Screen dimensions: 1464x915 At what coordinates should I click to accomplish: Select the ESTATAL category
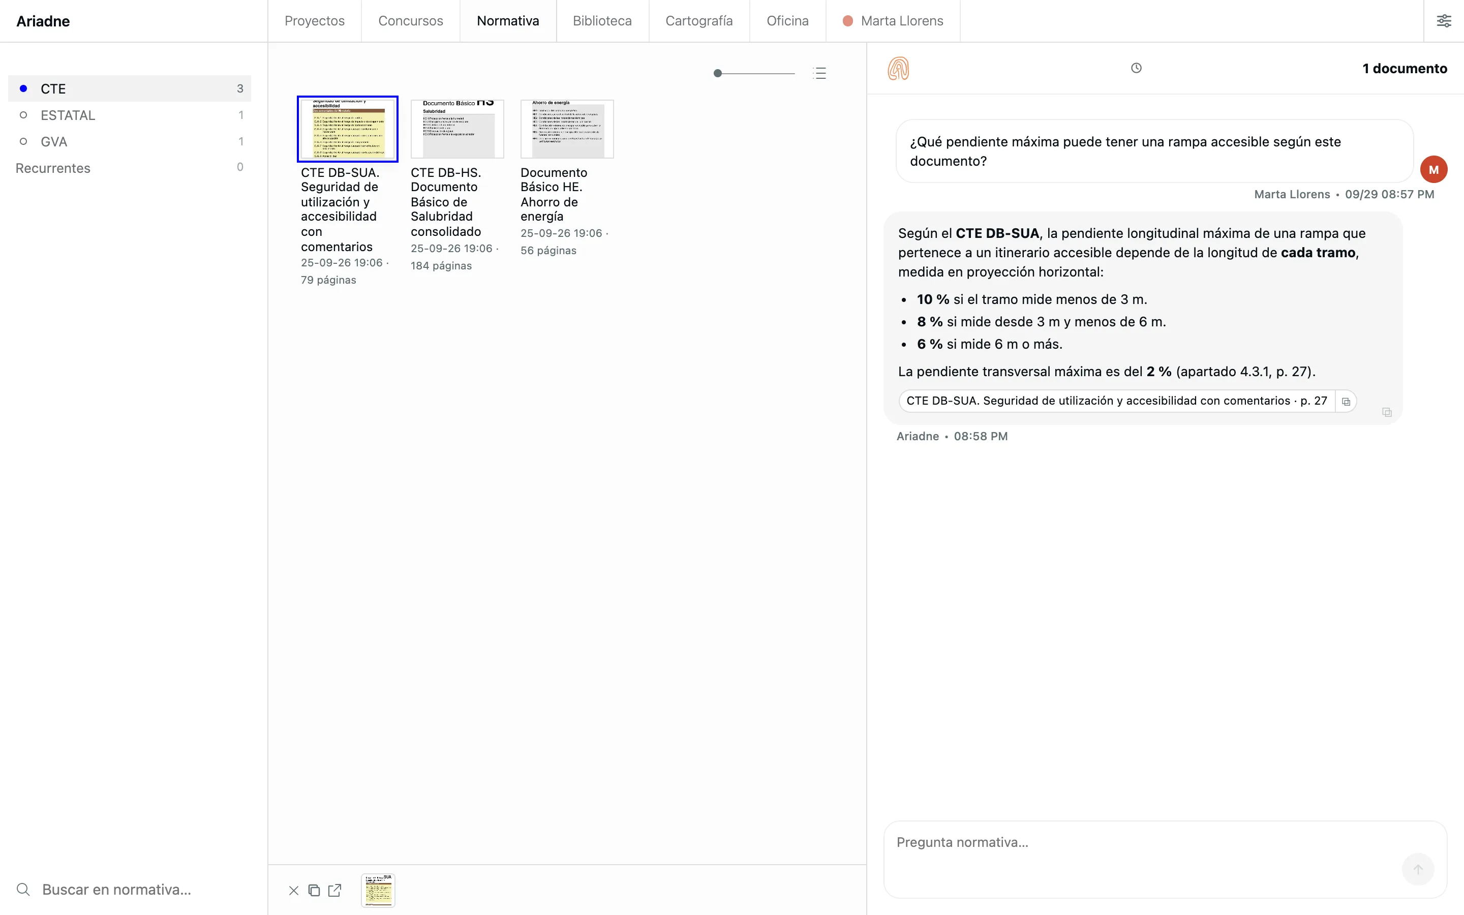point(130,115)
